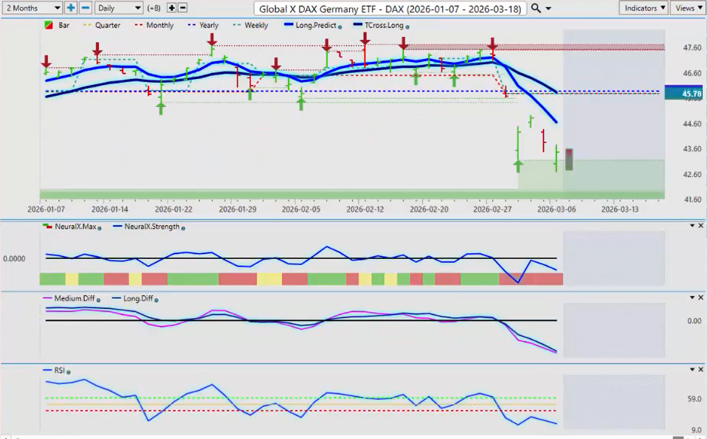Viewport: 707px width, 439px height.
Task: Click the dot next to NeuralX.Max
Action: (x=99, y=229)
